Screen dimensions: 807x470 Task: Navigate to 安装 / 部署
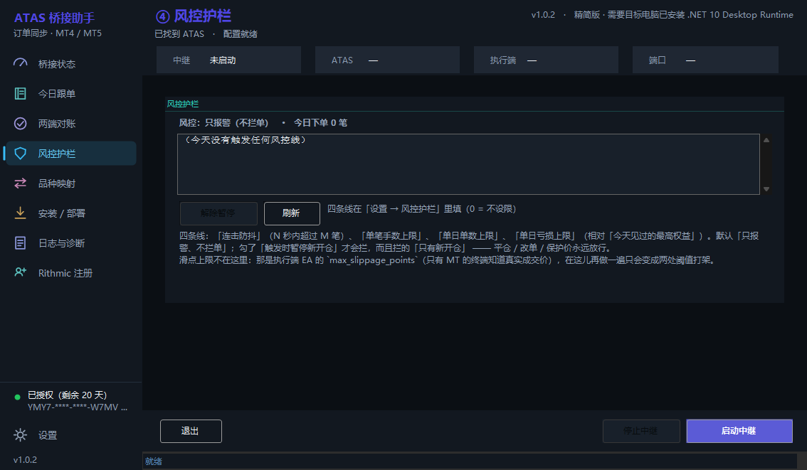point(71,213)
